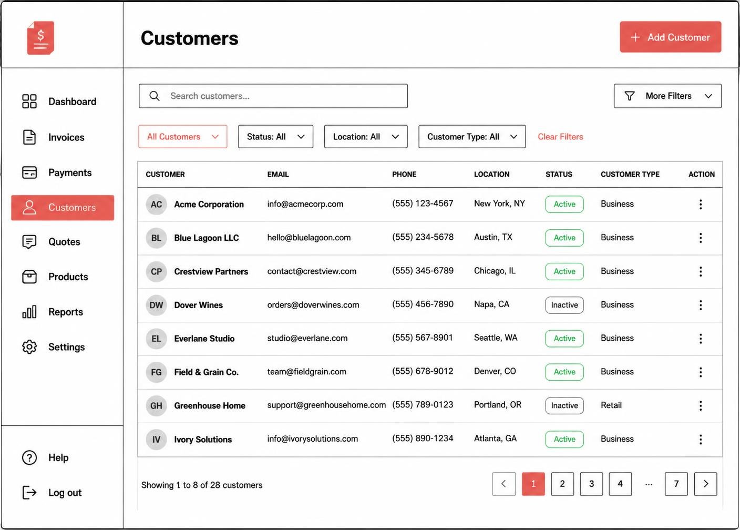The image size is (740, 530).
Task: Go to Invoices in the sidebar
Action: (x=54, y=137)
